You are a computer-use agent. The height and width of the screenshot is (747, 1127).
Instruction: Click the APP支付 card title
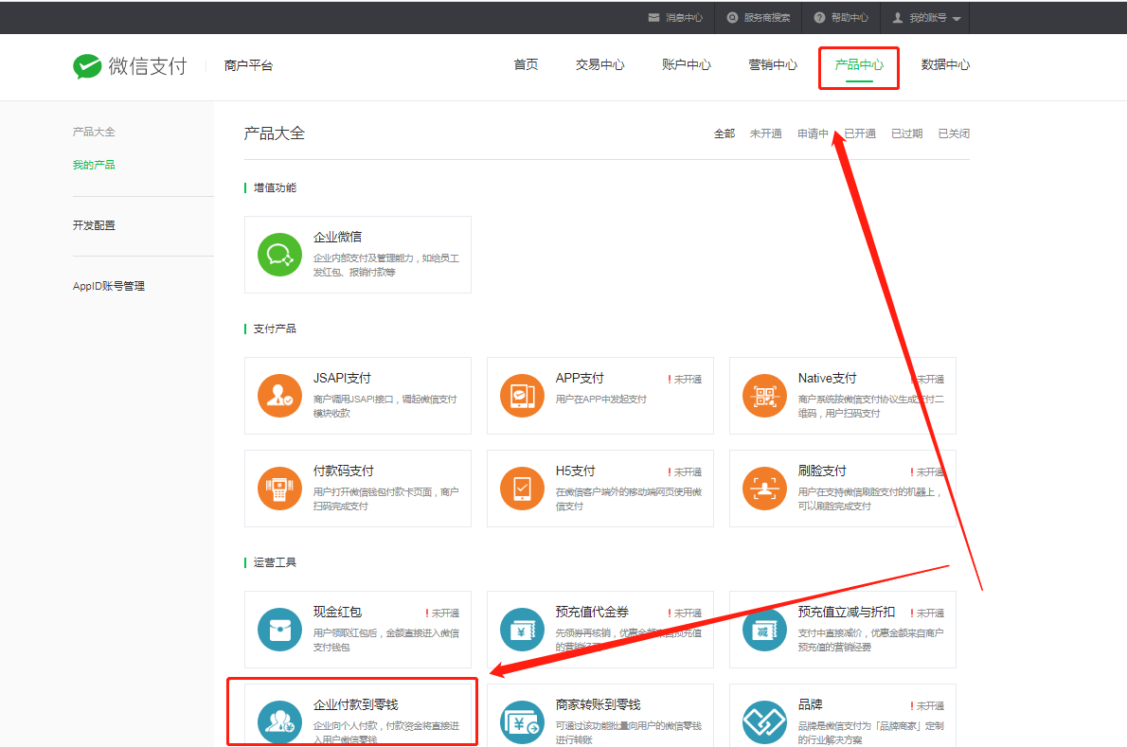tap(580, 378)
